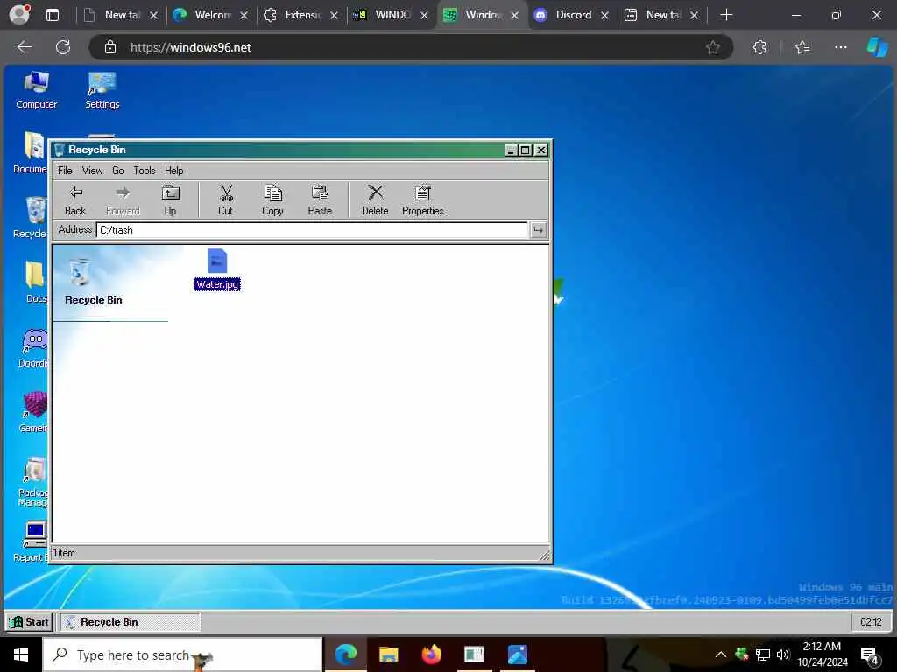Screen dimensions: 897x672
Task: Click the Back toolbar icon
Action: point(75,200)
